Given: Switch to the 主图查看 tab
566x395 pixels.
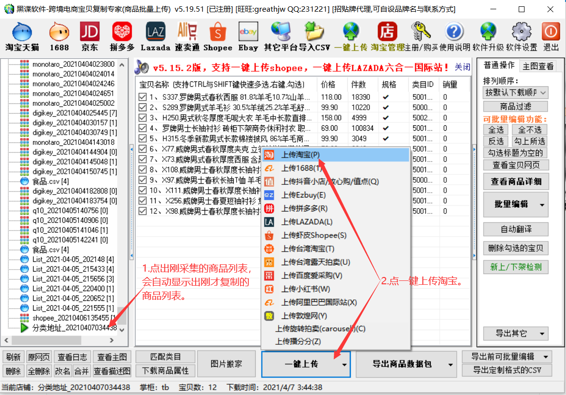Looking at the screenshot, I should (538, 66).
